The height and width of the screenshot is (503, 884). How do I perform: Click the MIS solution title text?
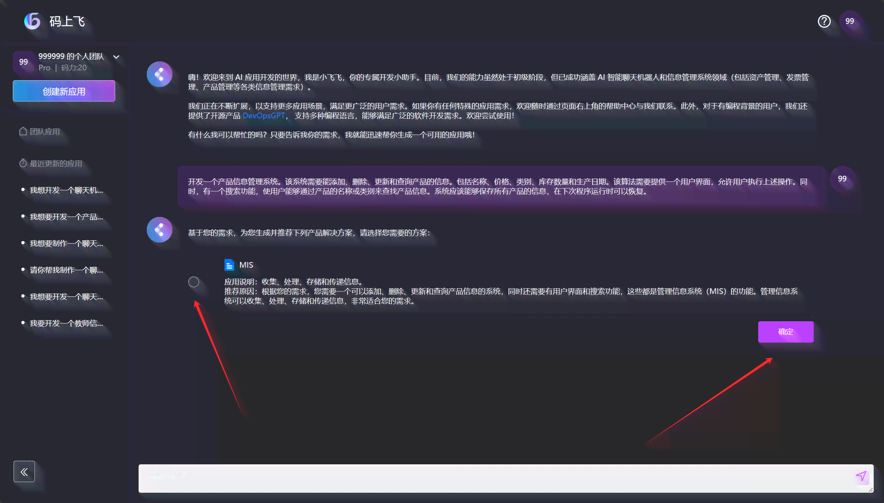(246, 265)
